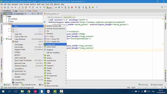Expand the manifests folder node
The width and height of the screenshot is (167, 94).
pos(6,19)
